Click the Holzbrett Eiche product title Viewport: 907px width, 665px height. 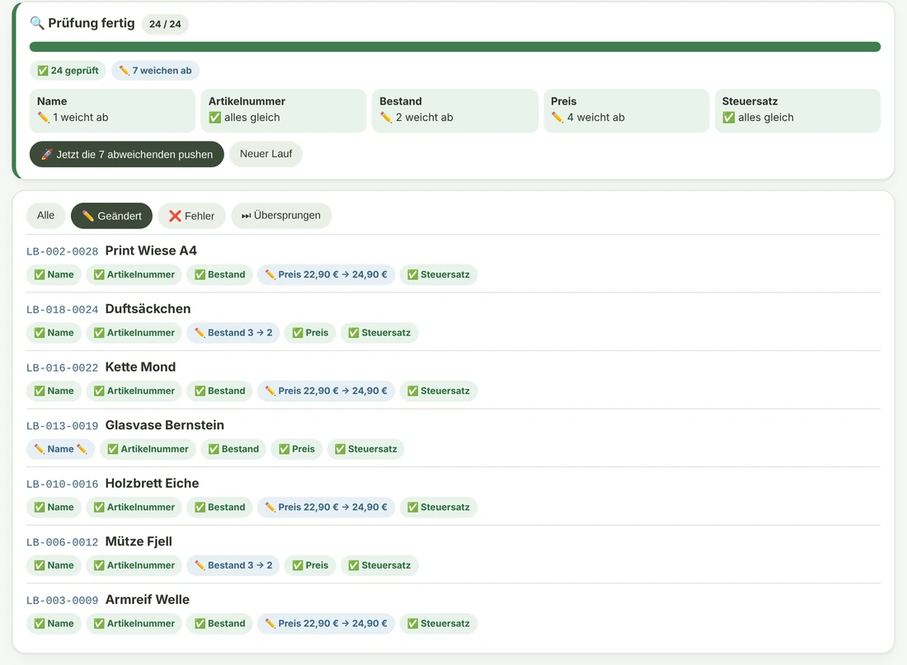click(x=153, y=483)
